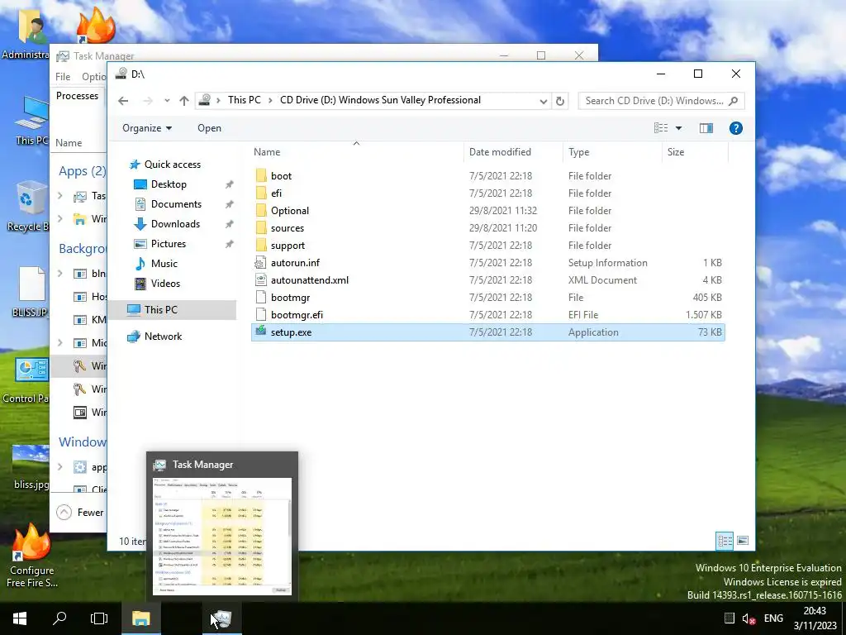Expand the address bar history dropdown
Image resolution: width=846 pixels, height=635 pixels.
544,101
